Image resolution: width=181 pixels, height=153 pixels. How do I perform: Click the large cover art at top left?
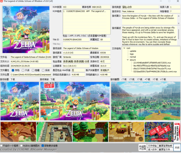tap(26, 30)
